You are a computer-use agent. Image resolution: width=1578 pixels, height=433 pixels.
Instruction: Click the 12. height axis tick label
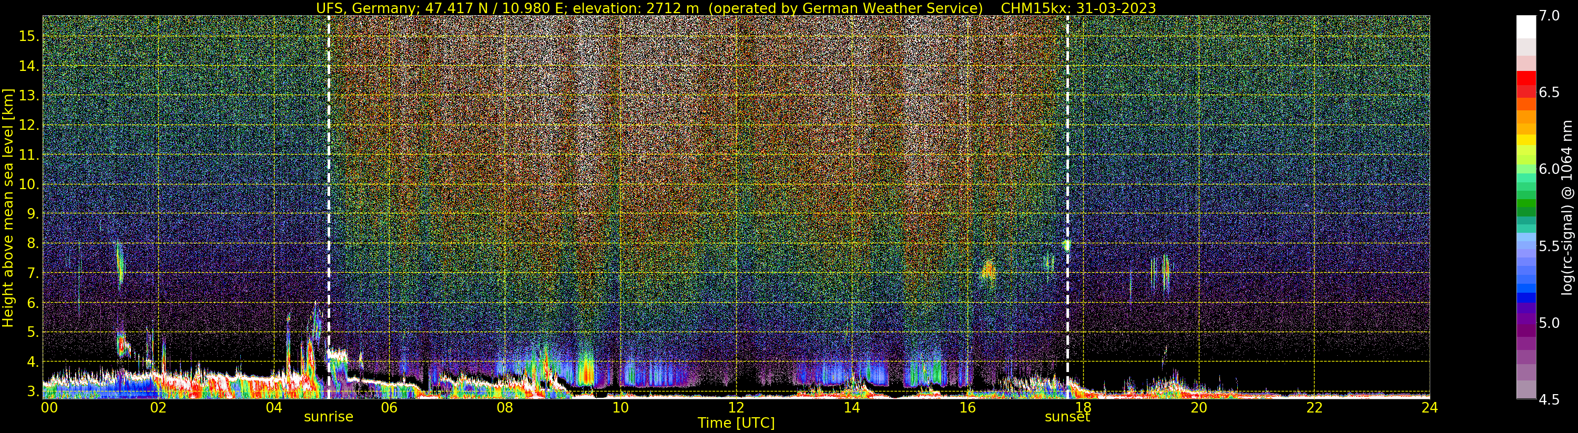(29, 125)
